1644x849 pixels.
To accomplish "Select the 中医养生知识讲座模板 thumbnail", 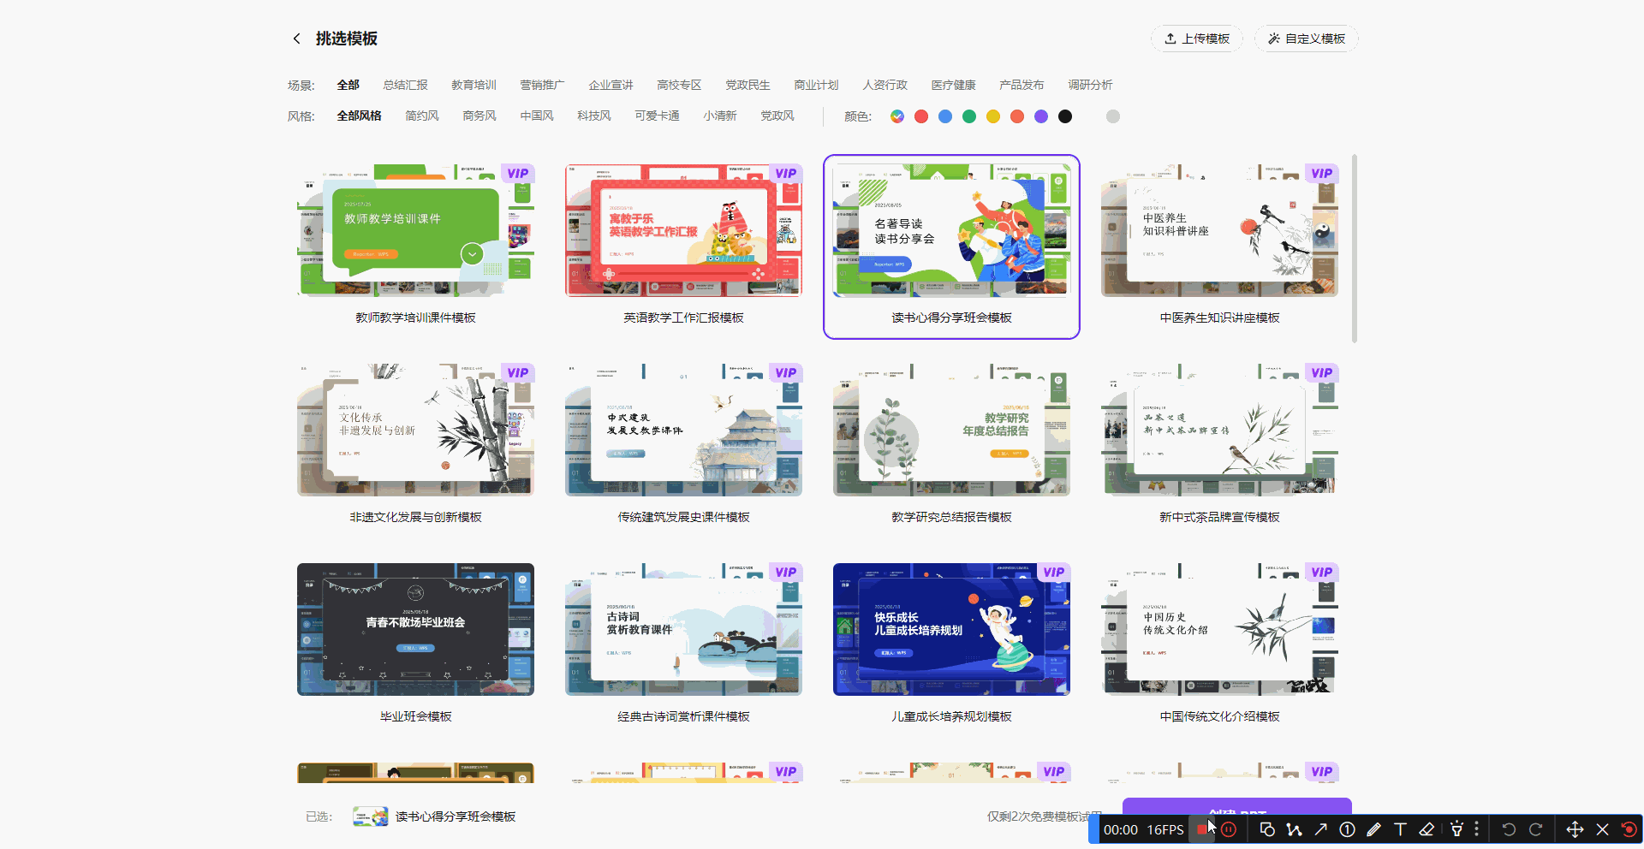I will pyautogui.click(x=1219, y=230).
